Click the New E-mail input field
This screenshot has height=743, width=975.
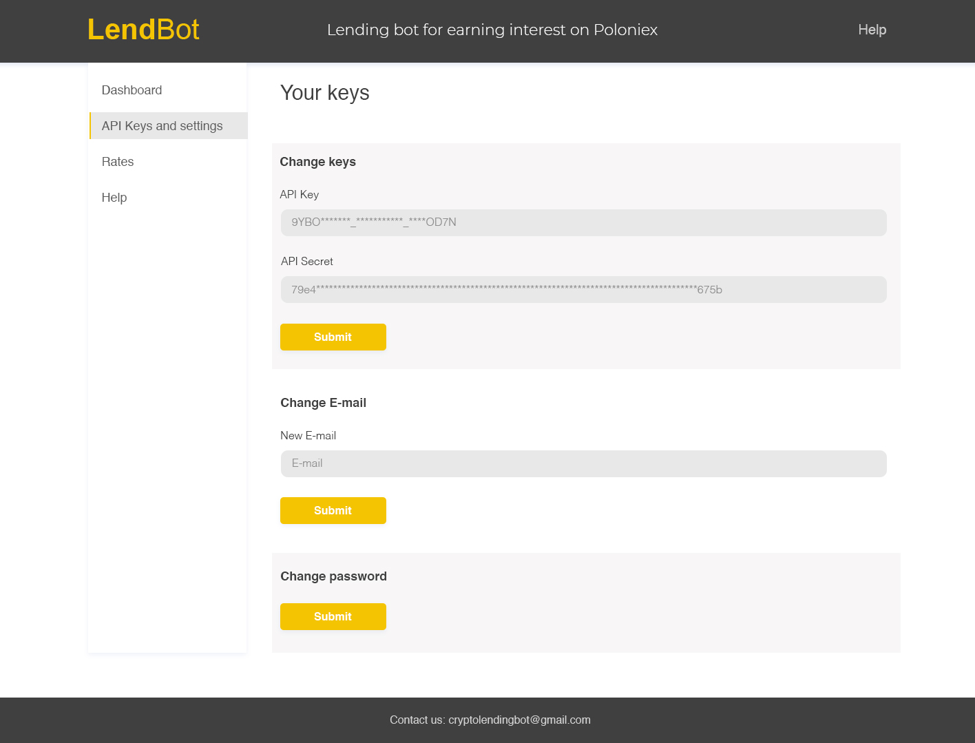pyautogui.click(x=583, y=463)
